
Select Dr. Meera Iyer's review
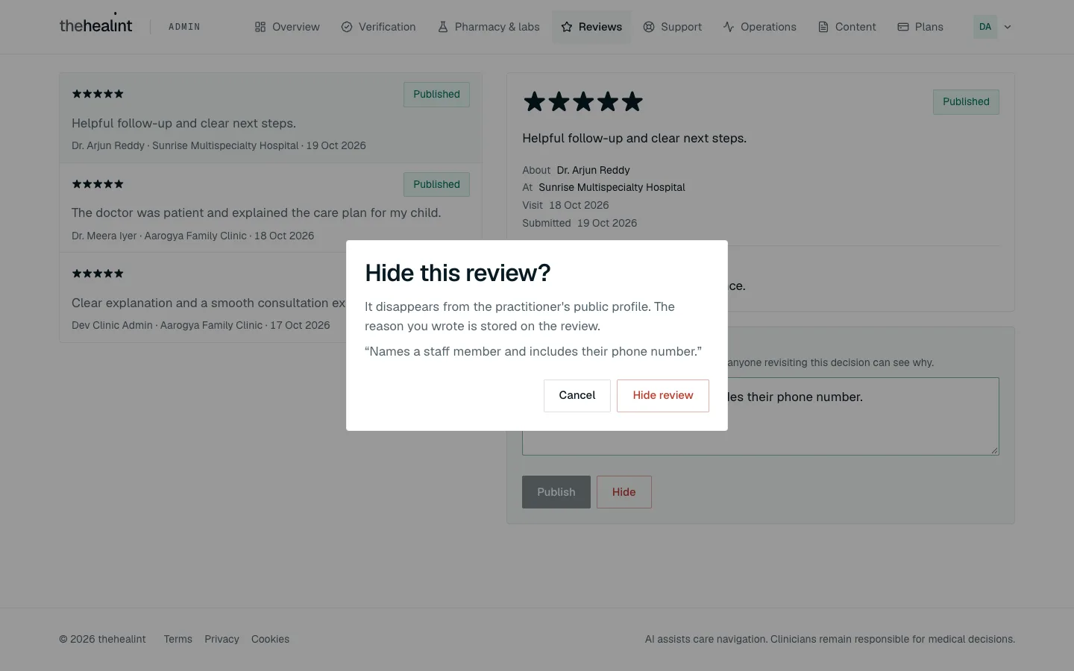[271, 208]
